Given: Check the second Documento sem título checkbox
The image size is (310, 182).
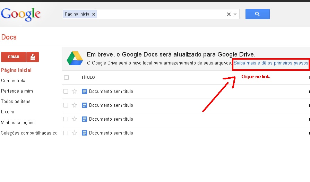Looking at the screenshot, I should (66, 105).
